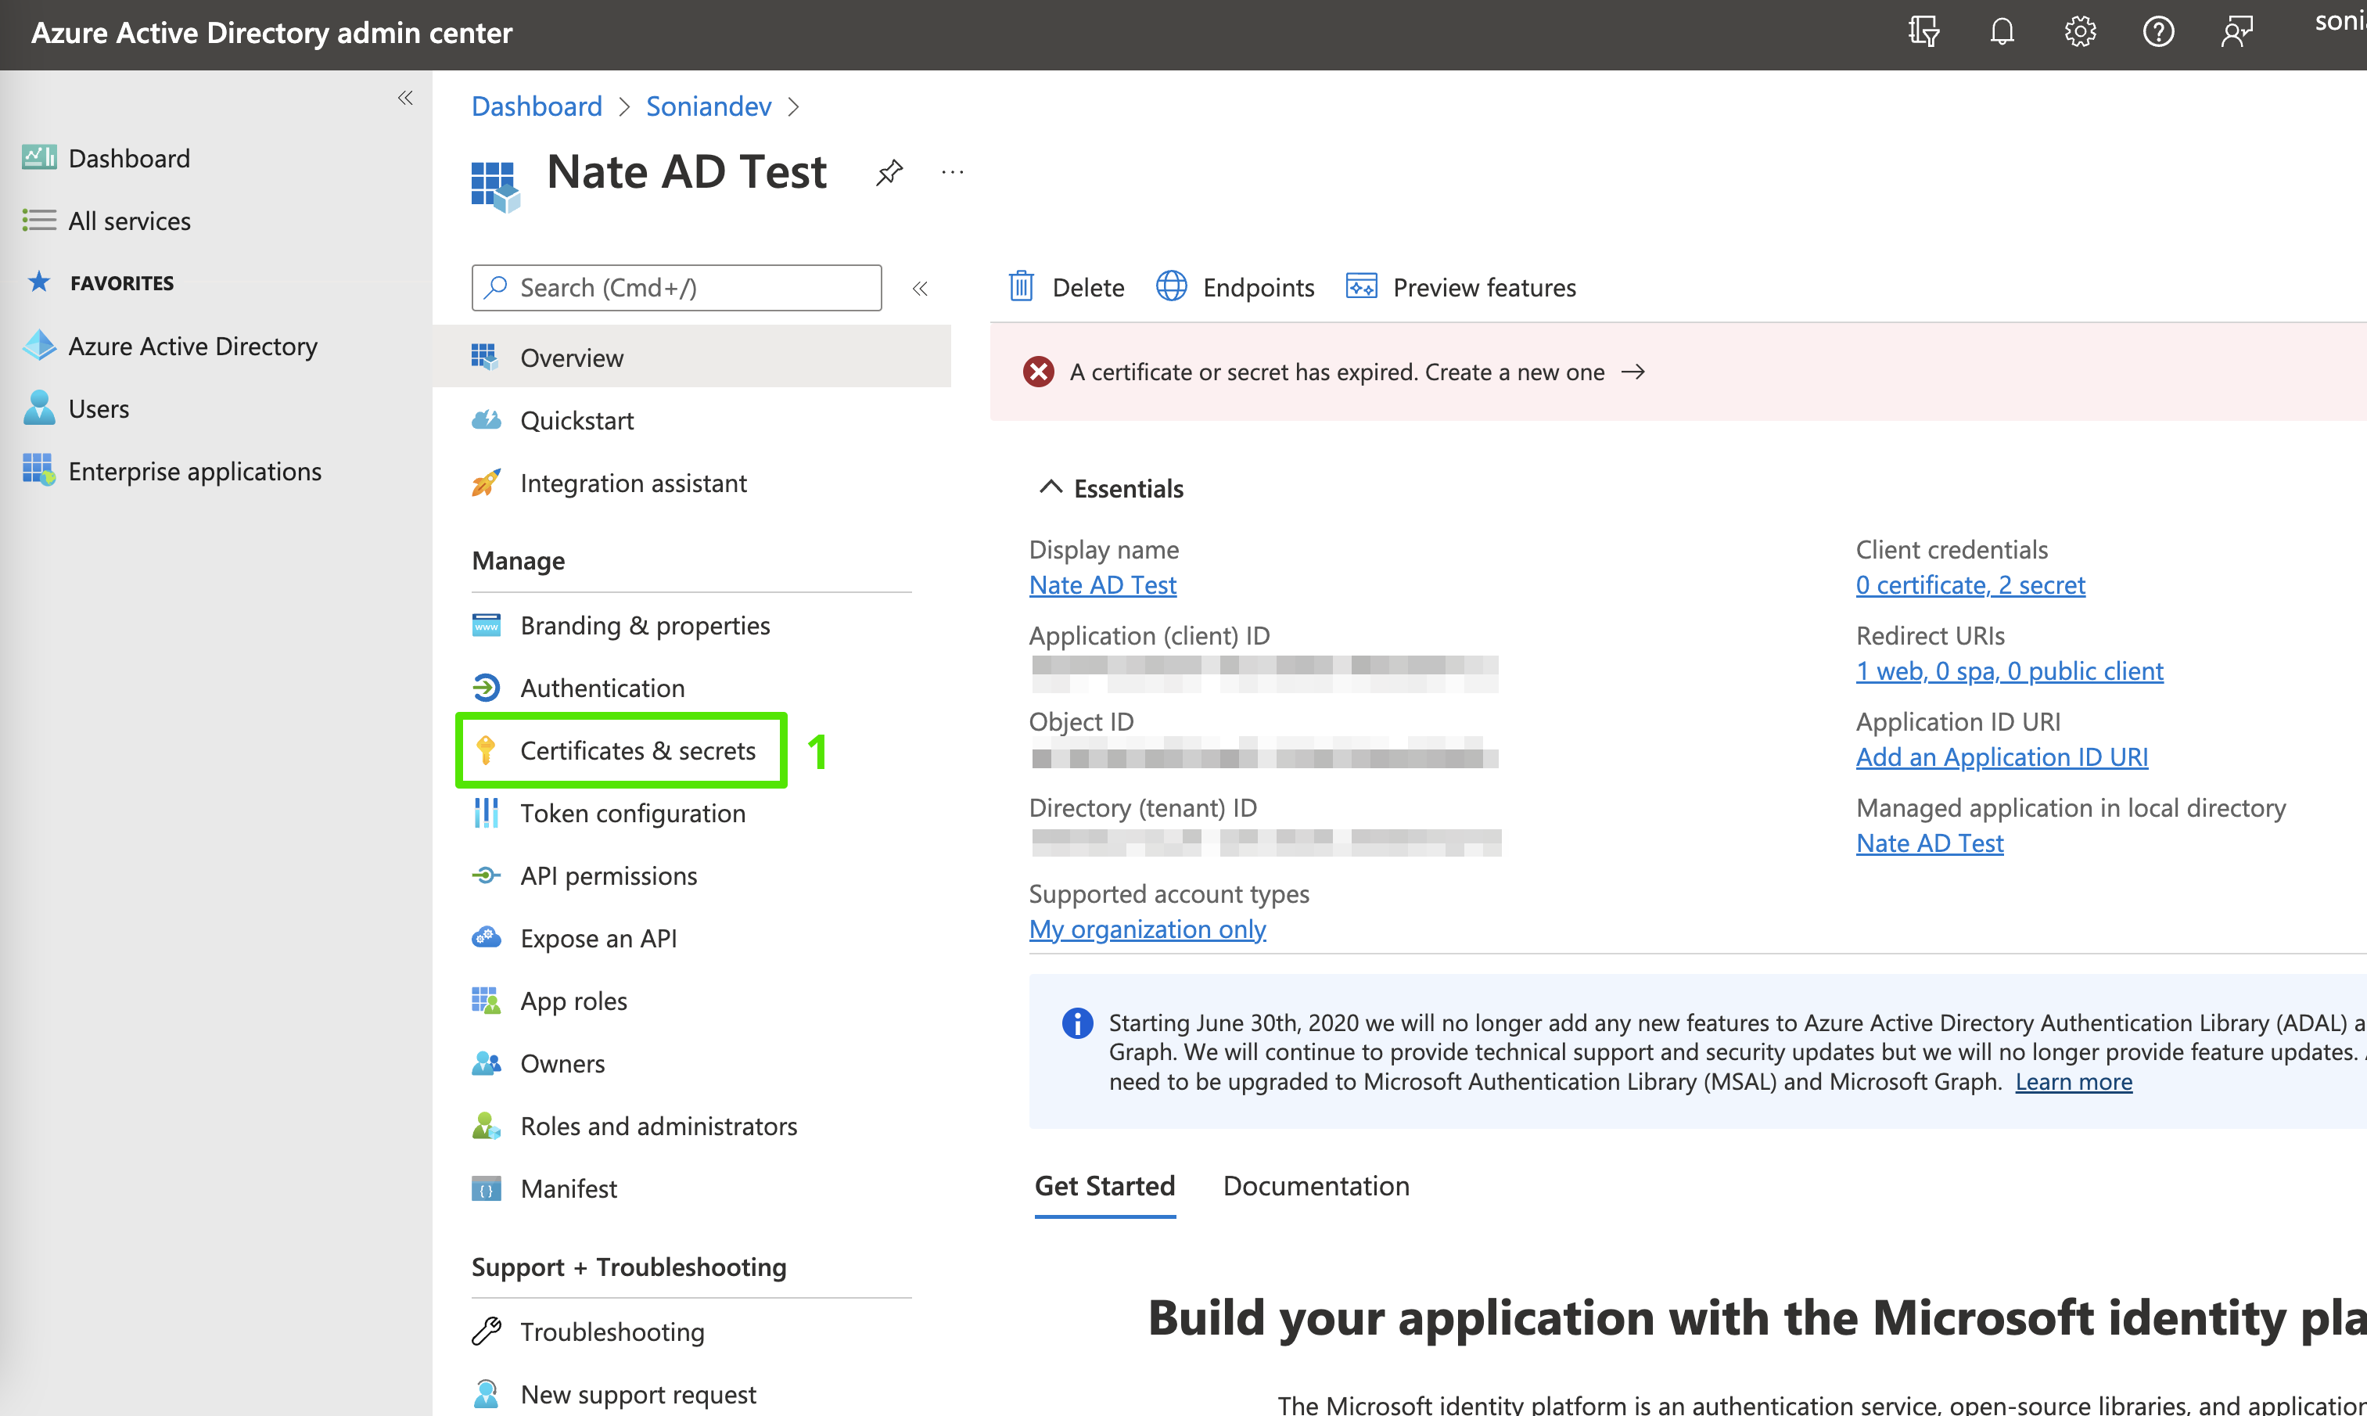2367x1416 pixels.
Task: Select Overview in the app menu
Action: coord(691,358)
